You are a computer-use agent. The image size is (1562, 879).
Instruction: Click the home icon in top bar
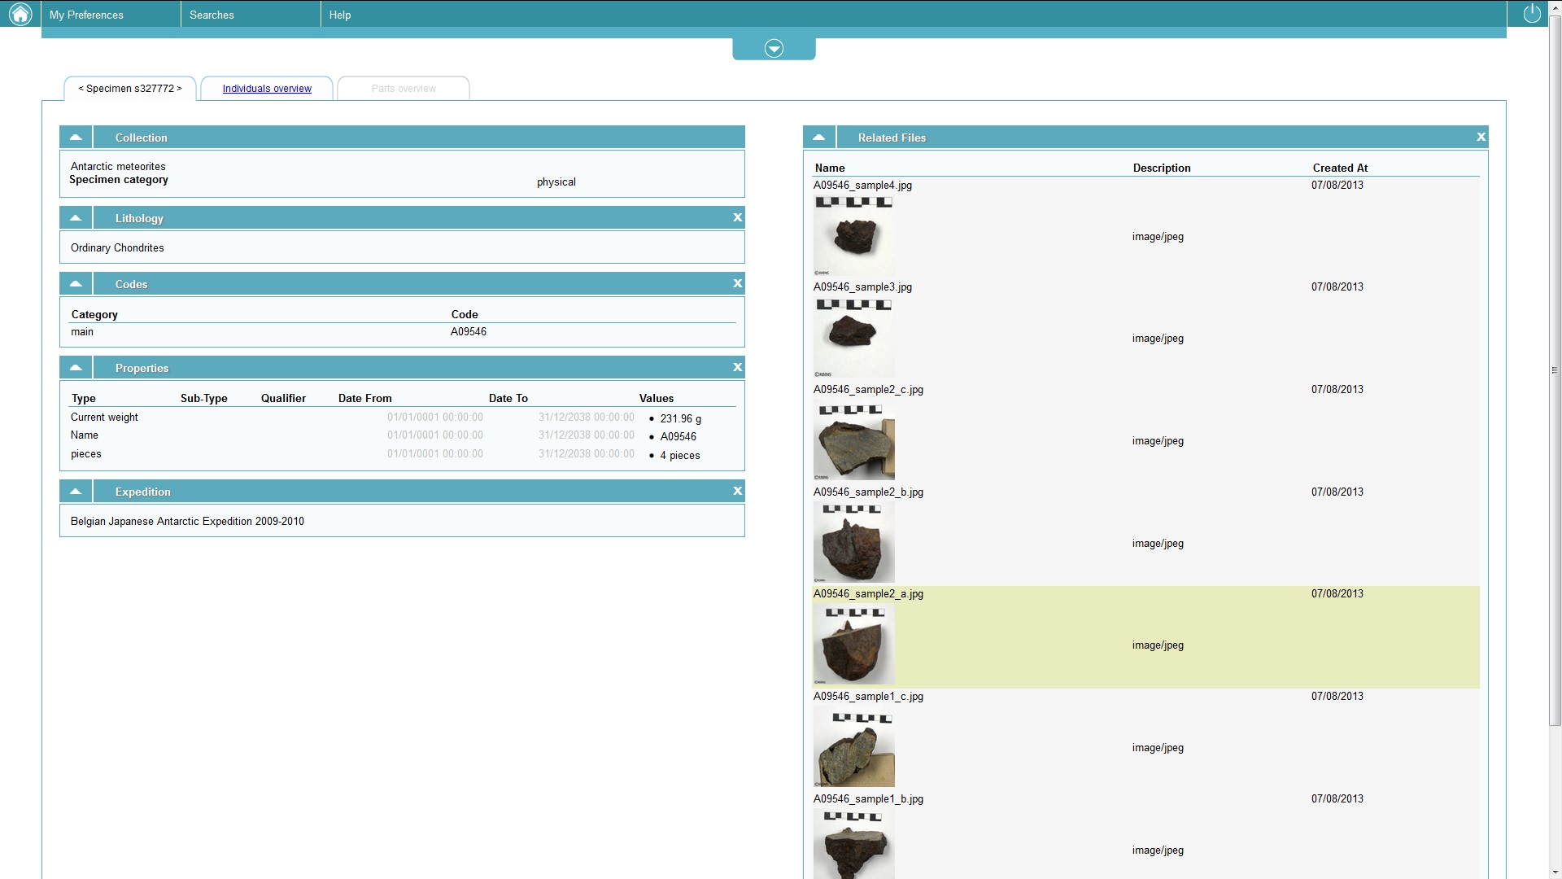20,14
